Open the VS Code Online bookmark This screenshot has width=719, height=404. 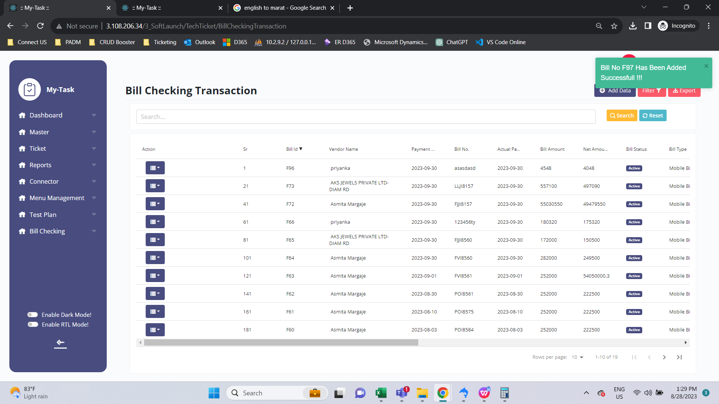coord(500,42)
